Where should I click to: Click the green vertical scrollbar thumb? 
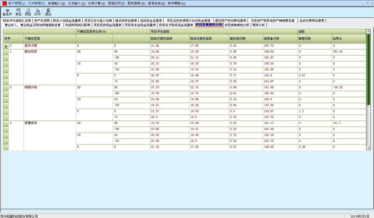click(x=368, y=69)
